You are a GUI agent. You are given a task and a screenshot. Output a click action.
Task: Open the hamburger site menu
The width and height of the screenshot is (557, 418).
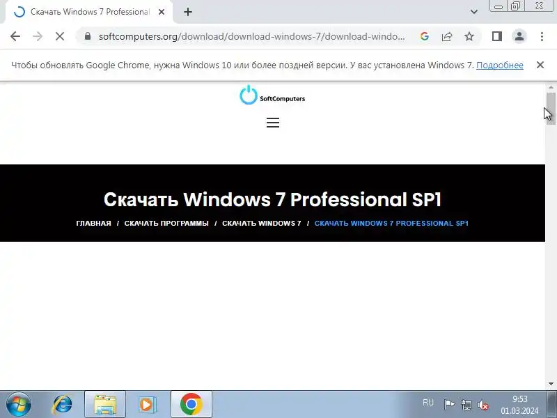(273, 123)
